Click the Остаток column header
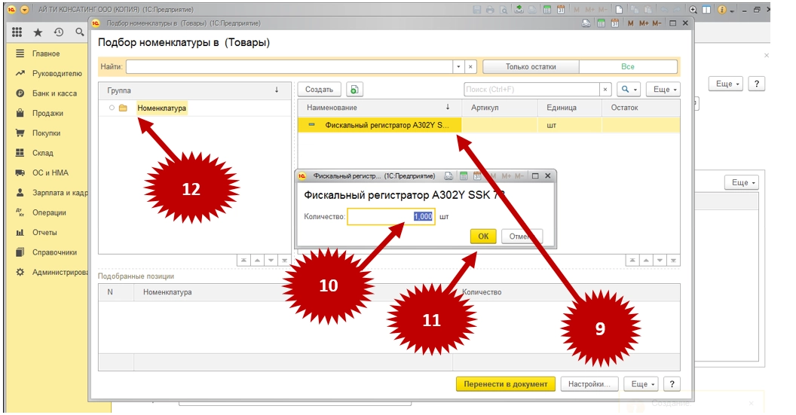The image size is (796, 415). click(x=641, y=108)
